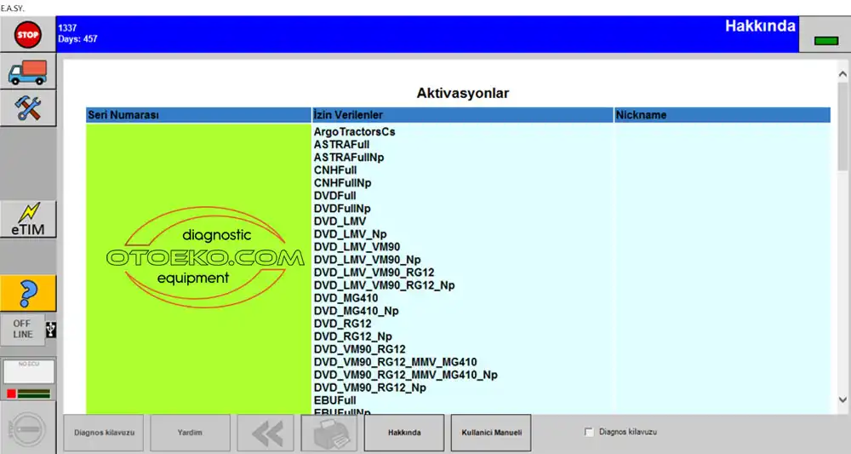Click the Hakkında title in header

coord(760,26)
